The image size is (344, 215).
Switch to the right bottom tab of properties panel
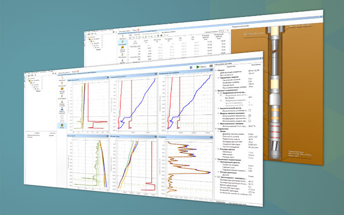[238, 203]
